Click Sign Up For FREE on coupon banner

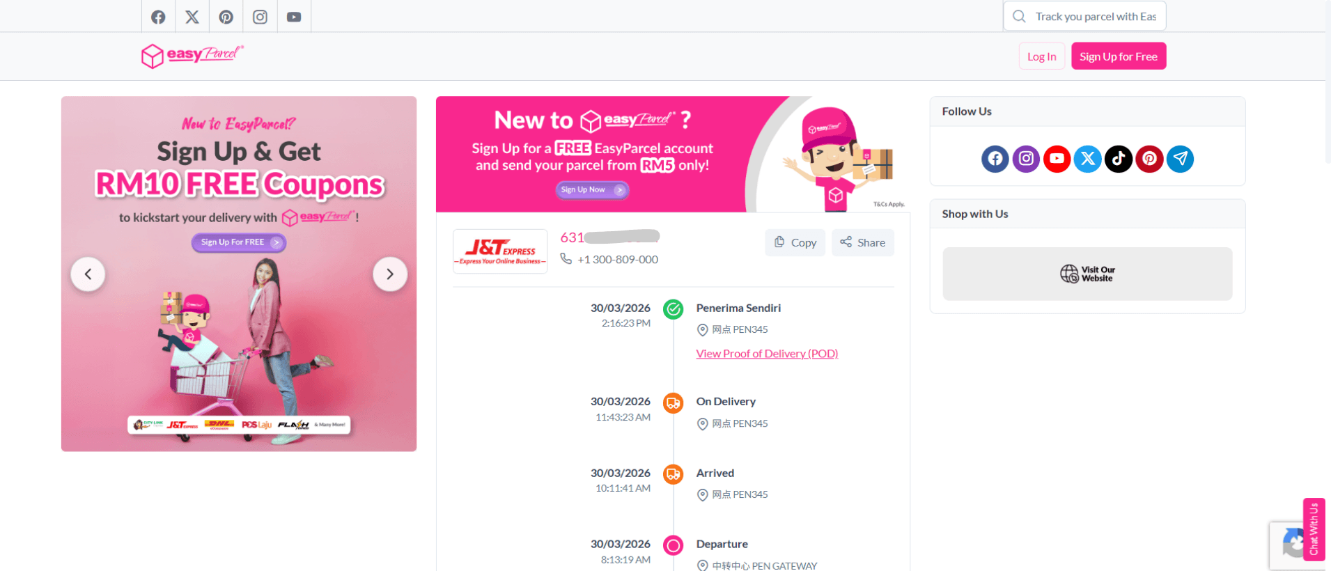point(239,242)
